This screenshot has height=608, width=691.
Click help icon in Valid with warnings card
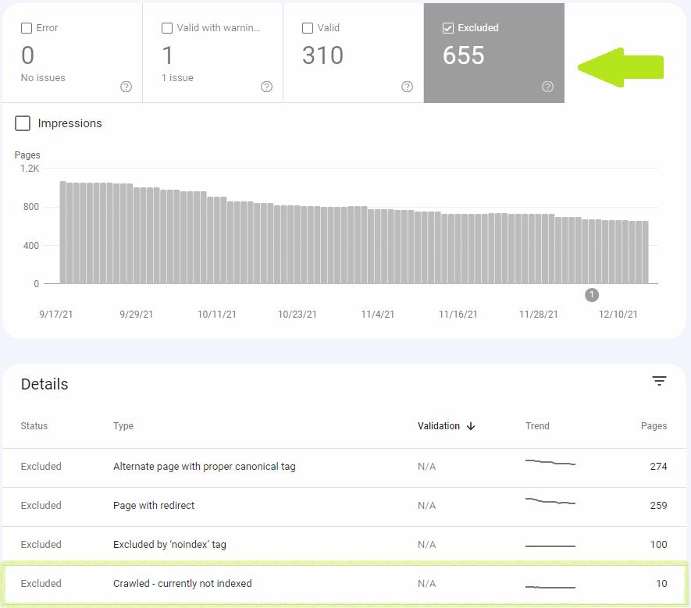point(266,87)
